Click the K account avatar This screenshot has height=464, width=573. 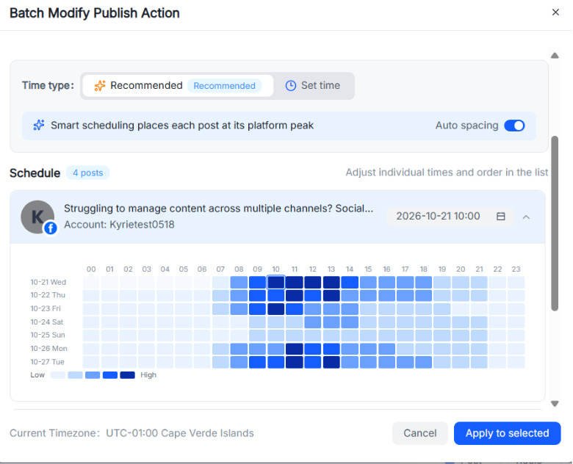(37, 217)
